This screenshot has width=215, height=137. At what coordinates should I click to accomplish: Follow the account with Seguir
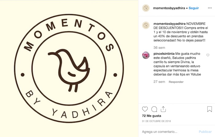(193, 8)
